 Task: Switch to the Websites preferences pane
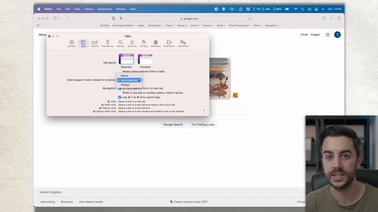pyautogui.click(x=155, y=44)
